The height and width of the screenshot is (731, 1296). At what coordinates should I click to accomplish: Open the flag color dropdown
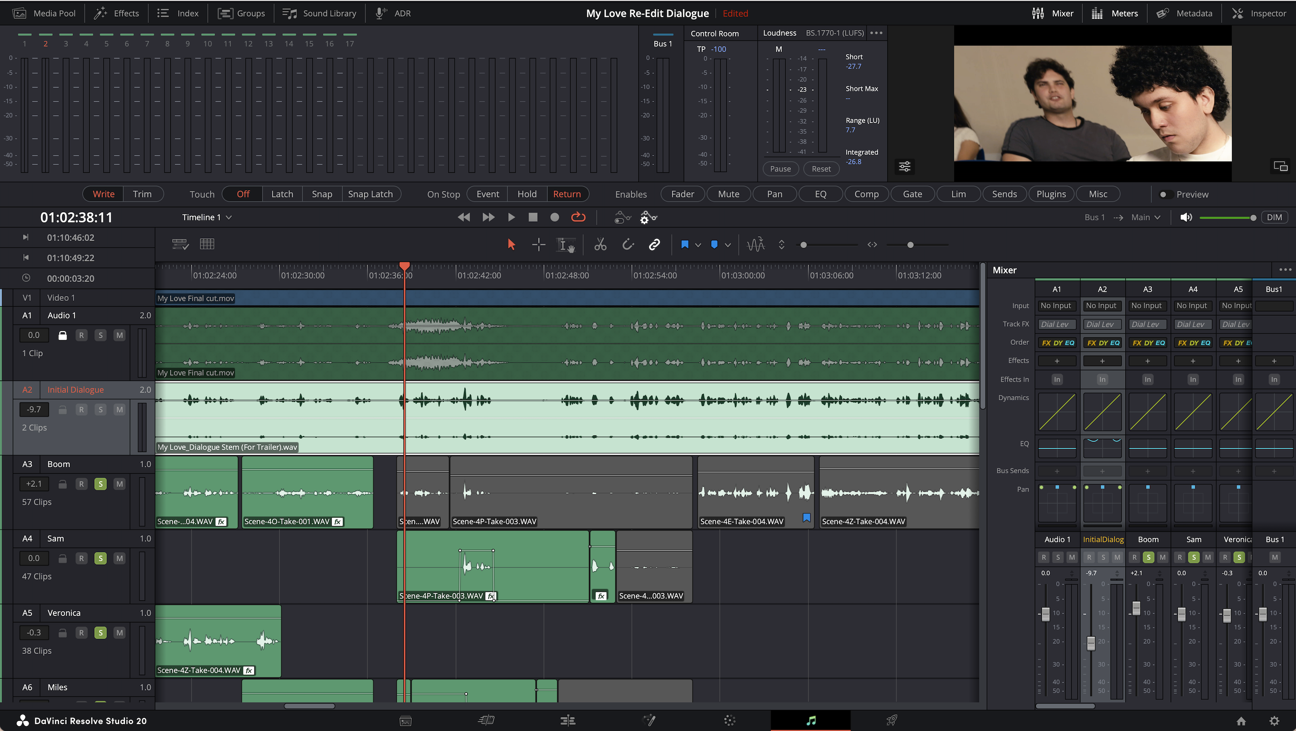click(x=698, y=245)
